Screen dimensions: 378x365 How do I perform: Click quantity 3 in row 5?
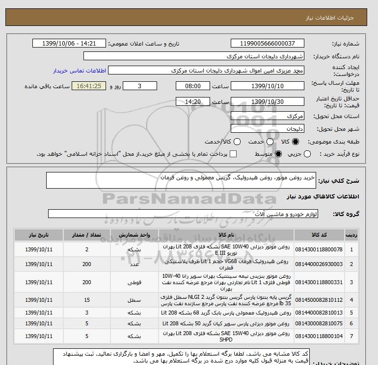click(x=87, y=313)
